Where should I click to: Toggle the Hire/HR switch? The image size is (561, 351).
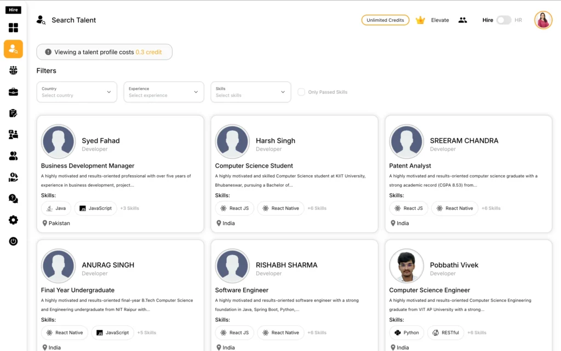[x=503, y=20]
